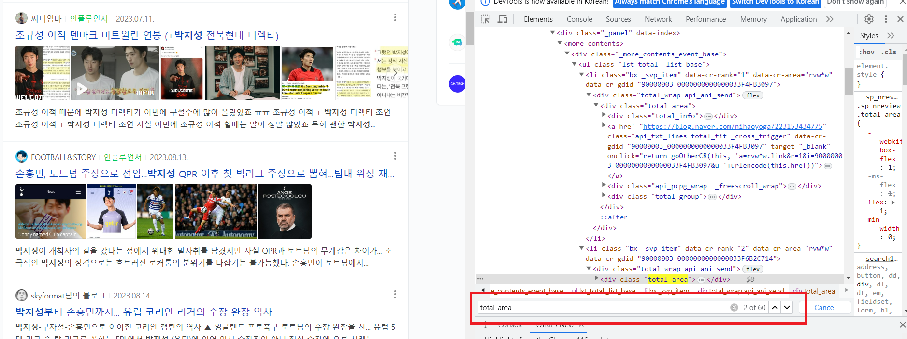Click Don't show again button
This screenshot has width=907, height=339.
coord(855,2)
